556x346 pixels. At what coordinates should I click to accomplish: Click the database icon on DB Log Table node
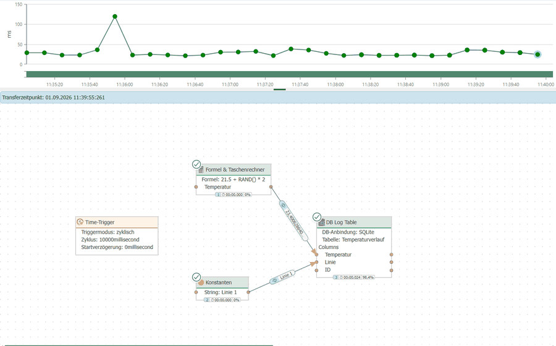pyautogui.click(x=322, y=222)
